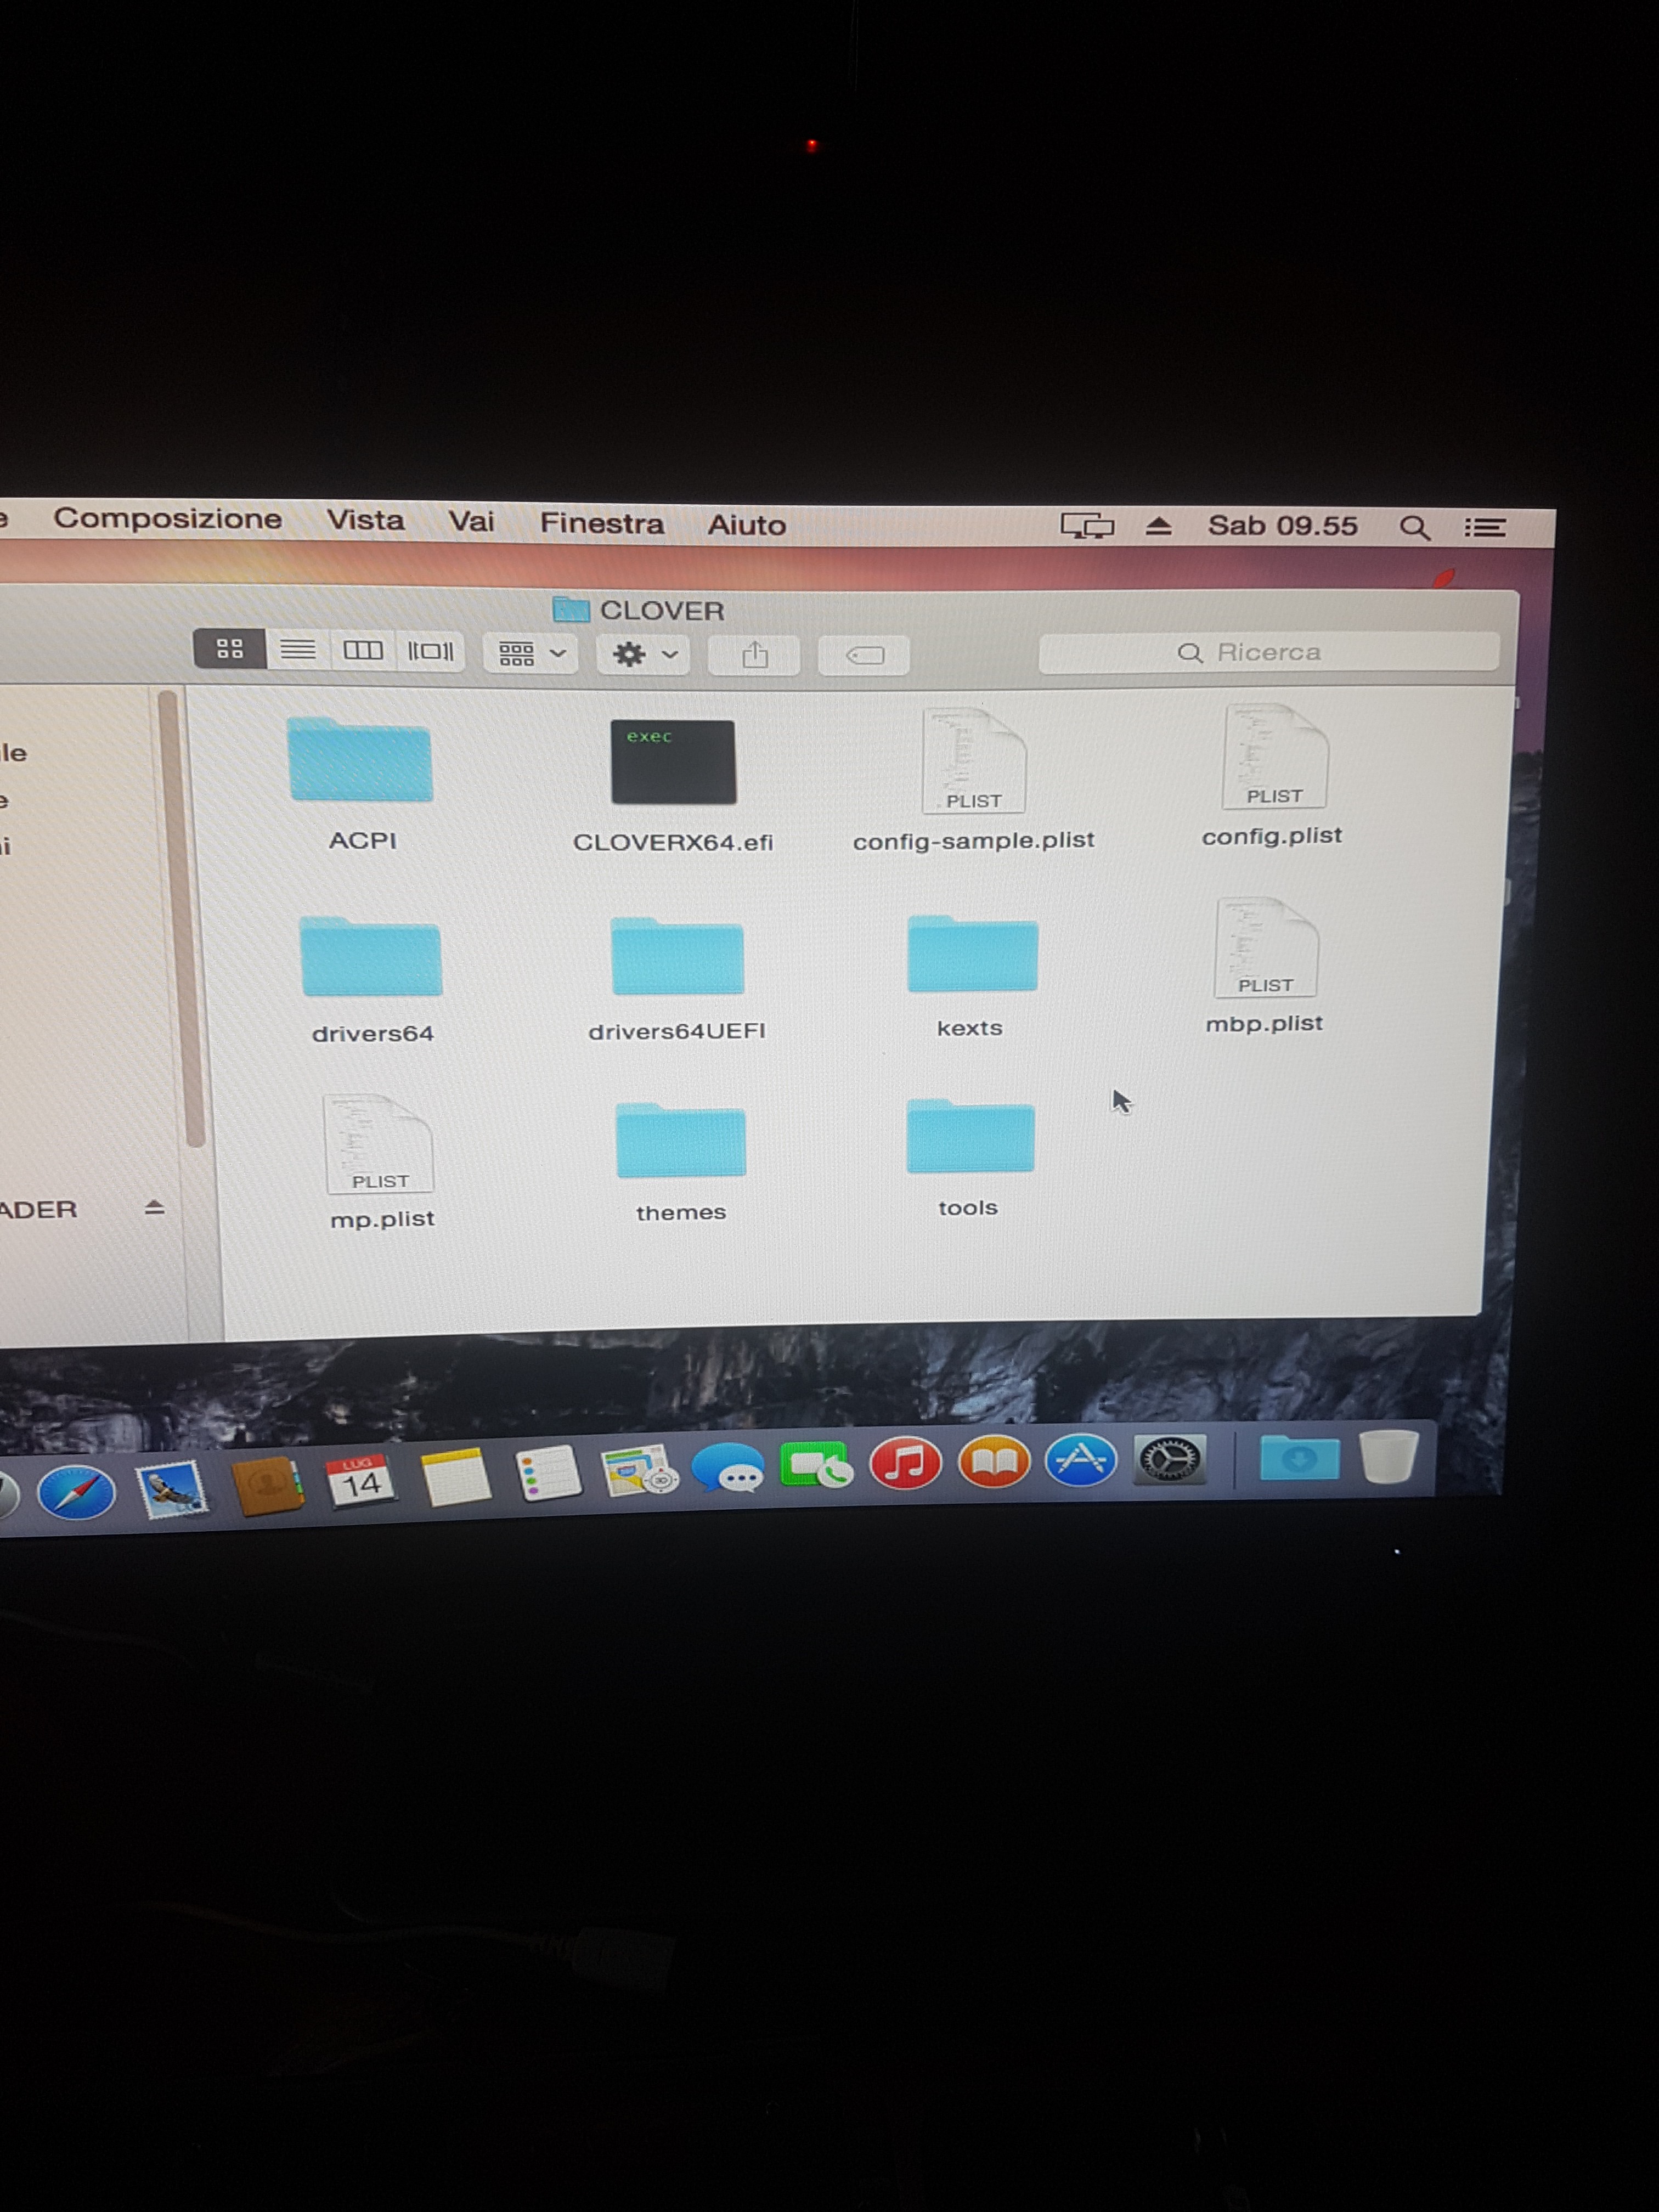Open Trash in the Dock
1659x2212 pixels.
pos(1389,1456)
